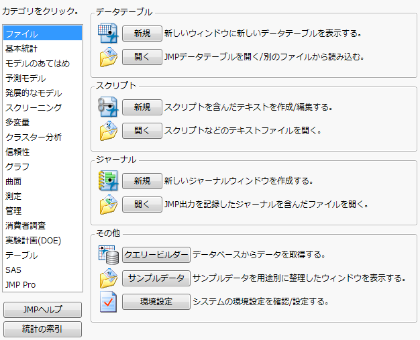Choose グラフ in category list

(x=42, y=166)
